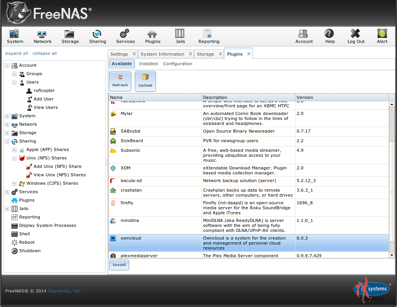Screen dimensions: 397x307
Task: Click the SickBeard plugin icon
Action: pos(113,141)
